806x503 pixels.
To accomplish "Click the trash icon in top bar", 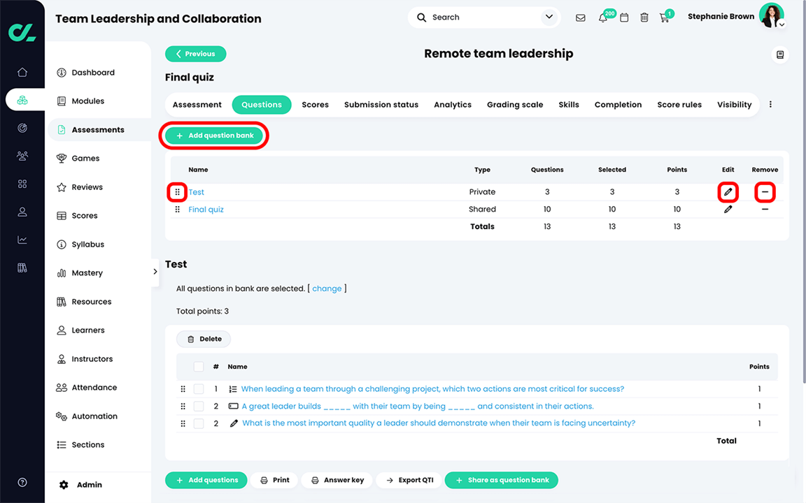I will tap(644, 17).
